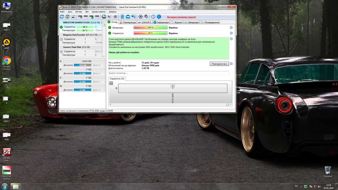This screenshot has height=190, width=338.
Task: Switch to the Попередження tab
Action: pos(210,22)
